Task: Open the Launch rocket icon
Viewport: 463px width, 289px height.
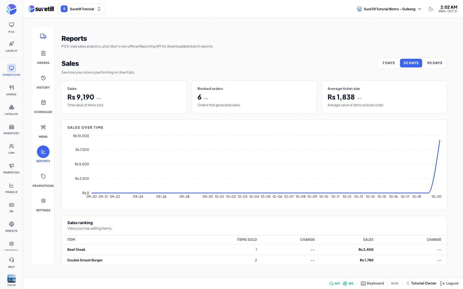Action: 11,44
